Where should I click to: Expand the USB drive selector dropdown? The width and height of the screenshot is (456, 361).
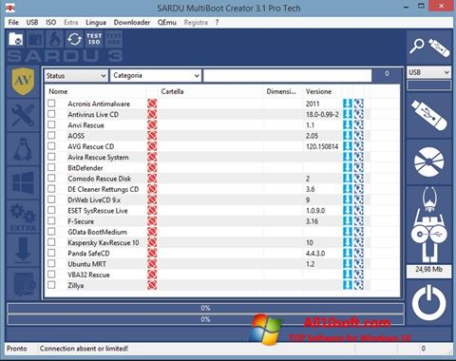click(x=428, y=72)
